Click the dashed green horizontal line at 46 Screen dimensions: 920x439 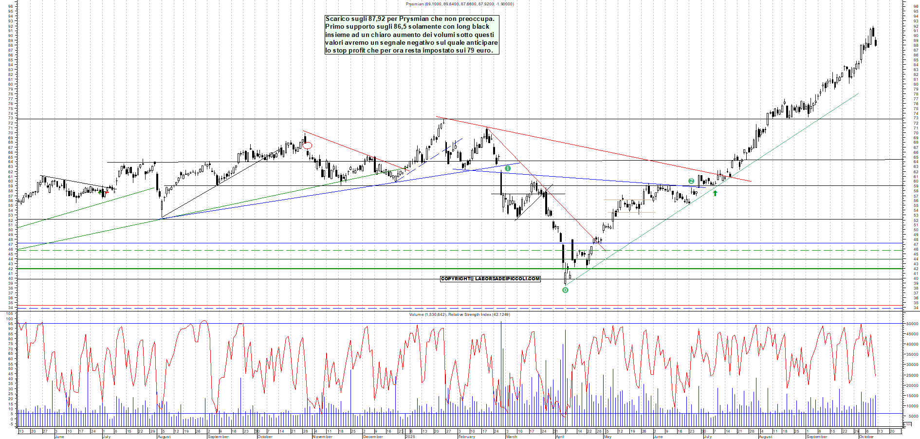point(292,250)
